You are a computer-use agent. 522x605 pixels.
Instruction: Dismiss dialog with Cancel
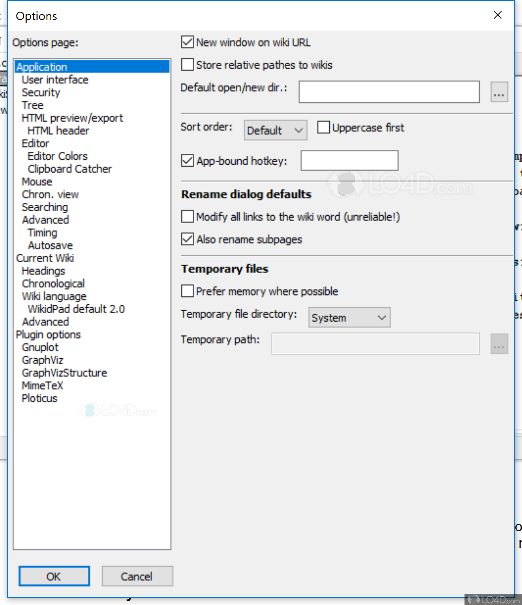[137, 576]
